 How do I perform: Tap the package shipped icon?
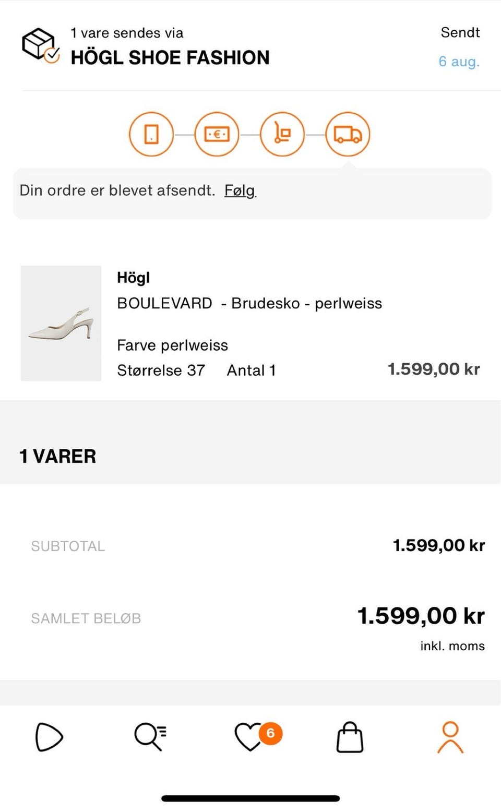40,45
